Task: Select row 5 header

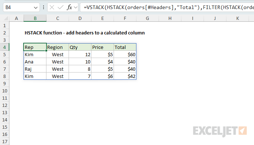Action: (x=4, y=54)
